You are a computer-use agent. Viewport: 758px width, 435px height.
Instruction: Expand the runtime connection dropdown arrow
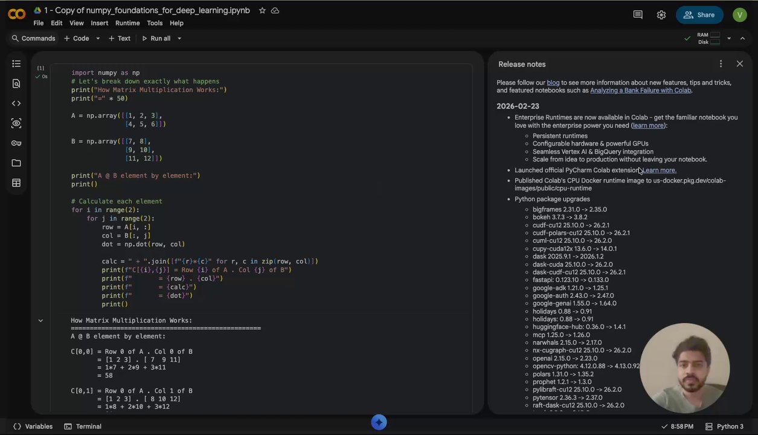pyautogui.click(x=729, y=38)
